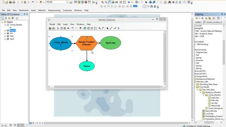This screenshot has width=226, height=127.
Task: Collapse the Layers data frame
Action: [x=2, y=22]
